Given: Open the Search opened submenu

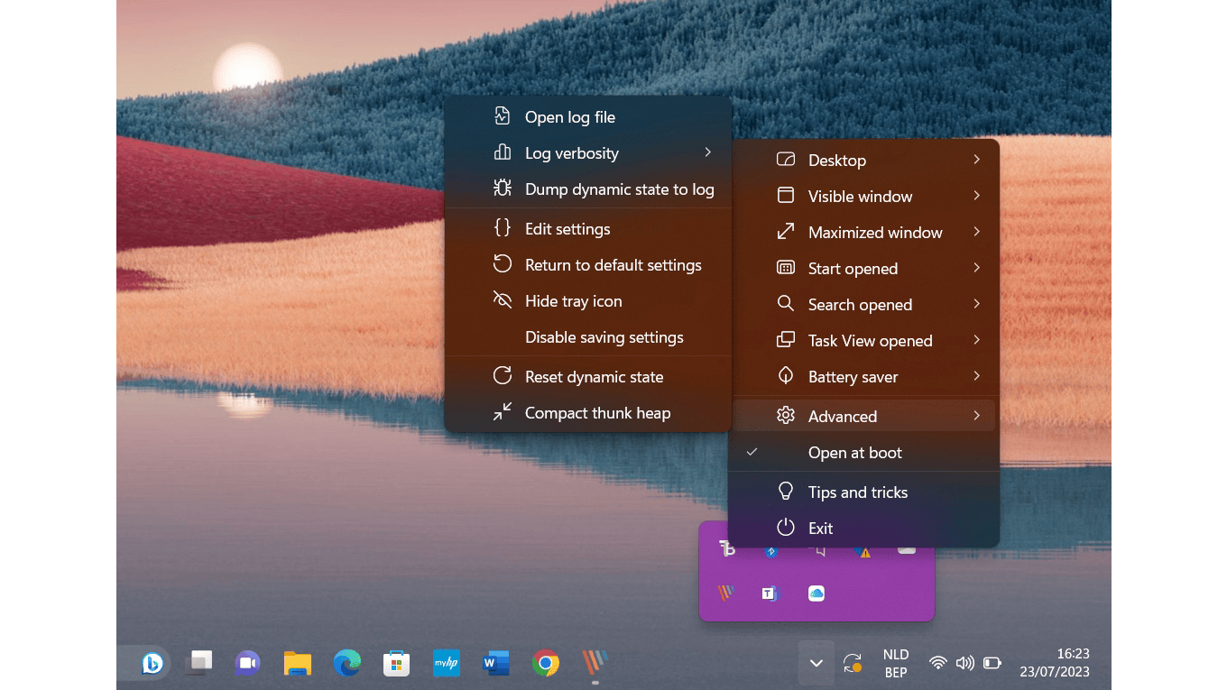Looking at the screenshot, I should (863, 305).
